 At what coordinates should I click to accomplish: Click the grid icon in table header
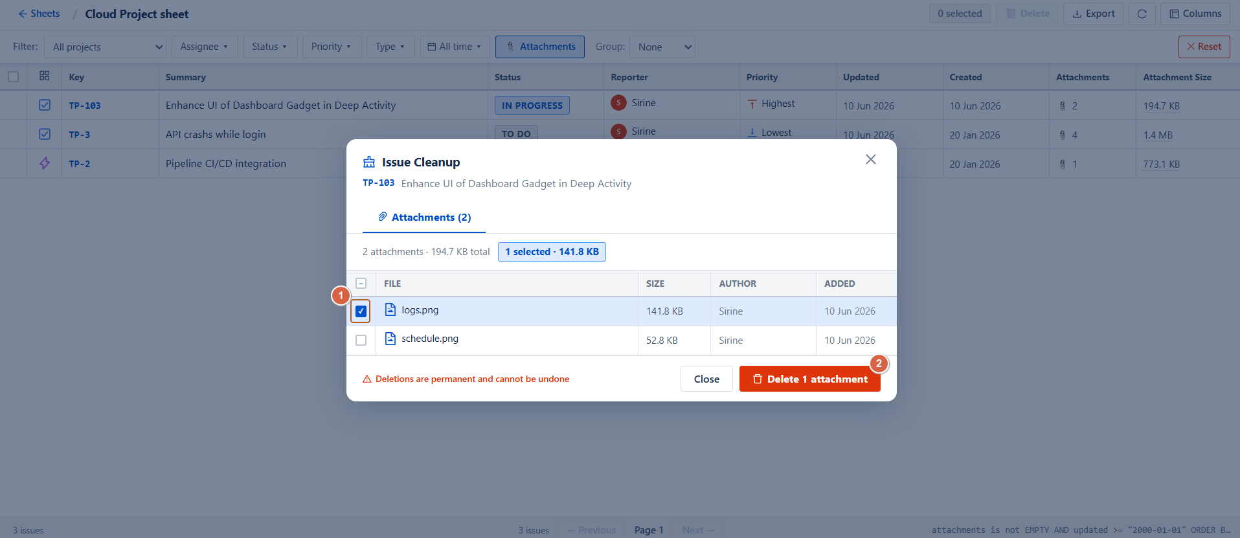pyautogui.click(x=45, y=76)
